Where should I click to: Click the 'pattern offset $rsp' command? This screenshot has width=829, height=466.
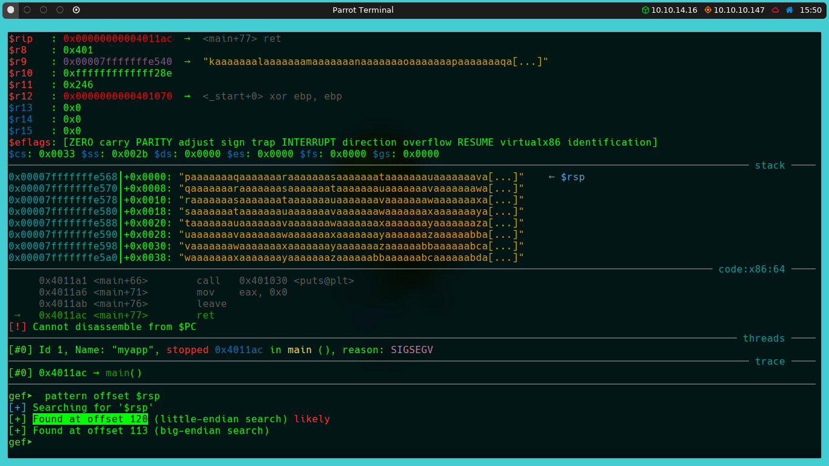[103, 396]
